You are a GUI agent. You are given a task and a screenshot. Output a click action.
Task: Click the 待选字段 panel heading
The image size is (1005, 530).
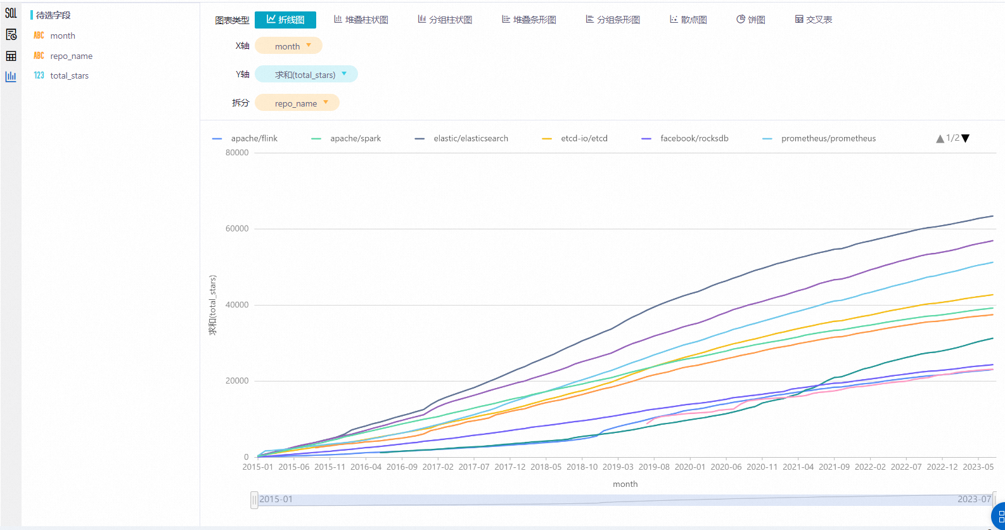pos(53,15)
